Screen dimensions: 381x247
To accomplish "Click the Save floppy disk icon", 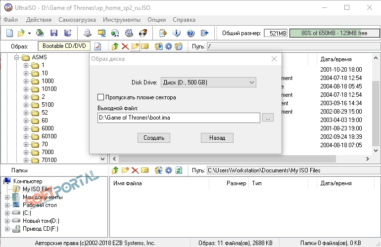I will point(54,33).
